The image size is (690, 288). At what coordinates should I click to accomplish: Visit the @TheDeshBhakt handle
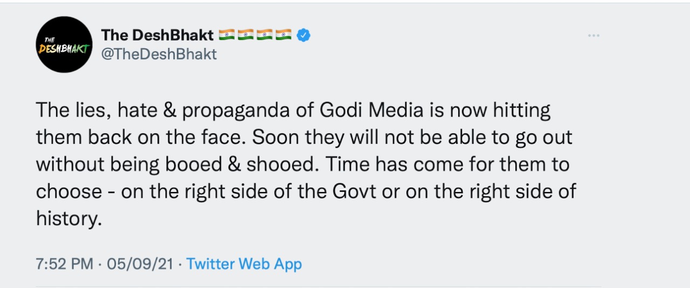159,54
